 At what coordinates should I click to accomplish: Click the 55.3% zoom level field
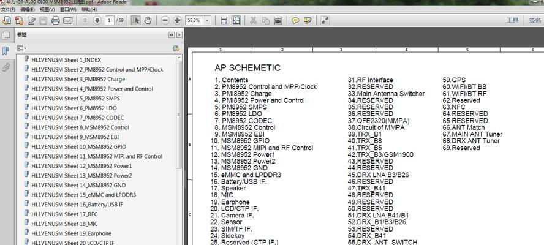coord(194,20)
